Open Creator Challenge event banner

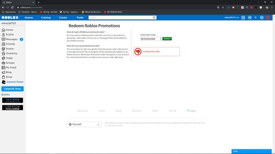click(12, 107)
